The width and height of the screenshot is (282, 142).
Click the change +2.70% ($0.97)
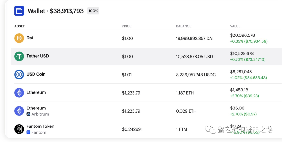[x=243, y=114]
